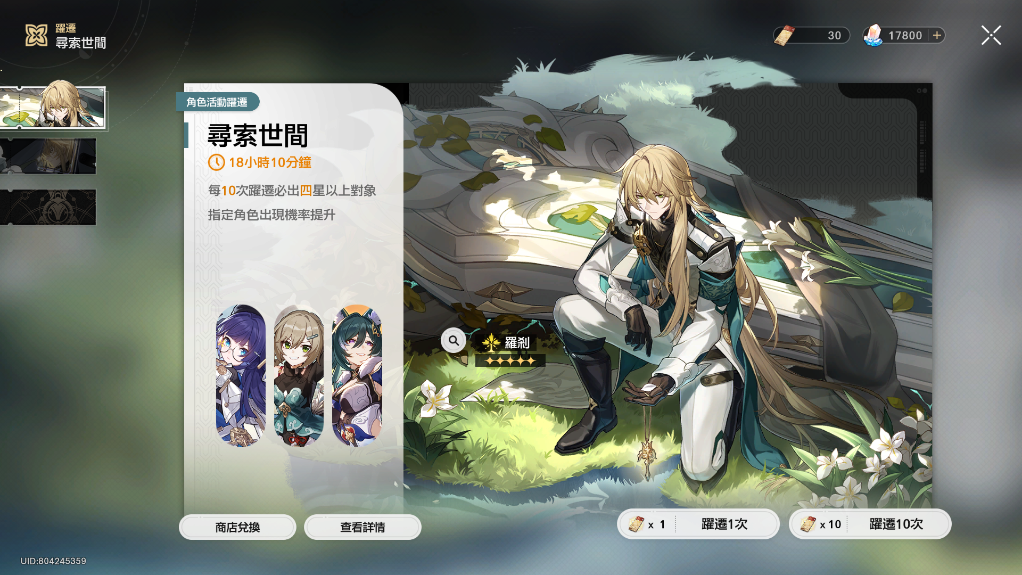View details via 查看詳情 button

tap(362, 527)
